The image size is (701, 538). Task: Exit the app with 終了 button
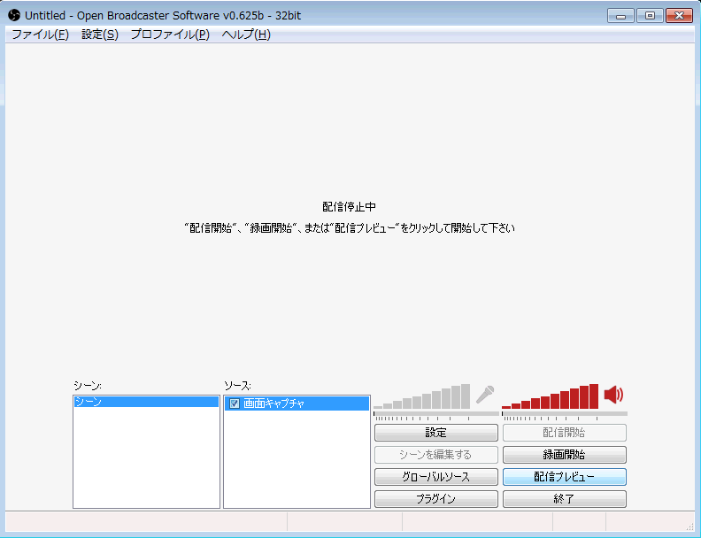point(564,499)
